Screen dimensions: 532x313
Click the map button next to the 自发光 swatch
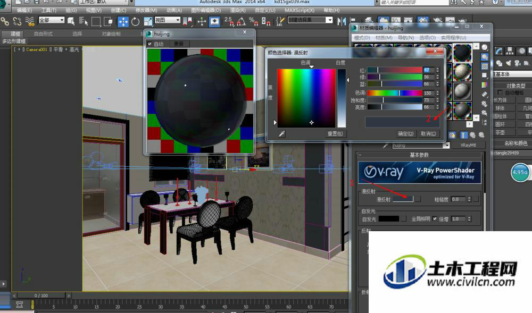click(403, 219)
